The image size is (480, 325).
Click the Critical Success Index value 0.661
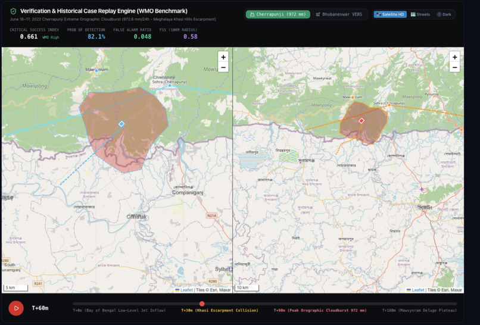[29, 37]
